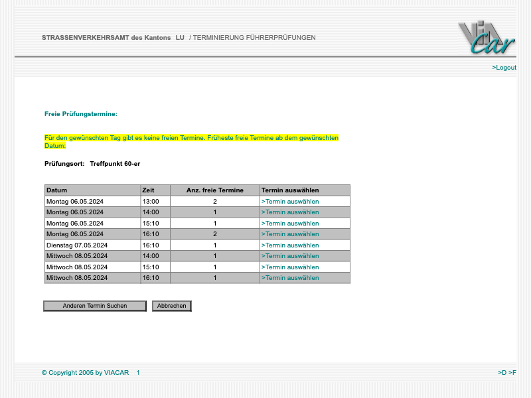This screenshot has width=531, height=398.
Task: Click the Copyright 2005 by VIACAR text
Action: [85, 373]
